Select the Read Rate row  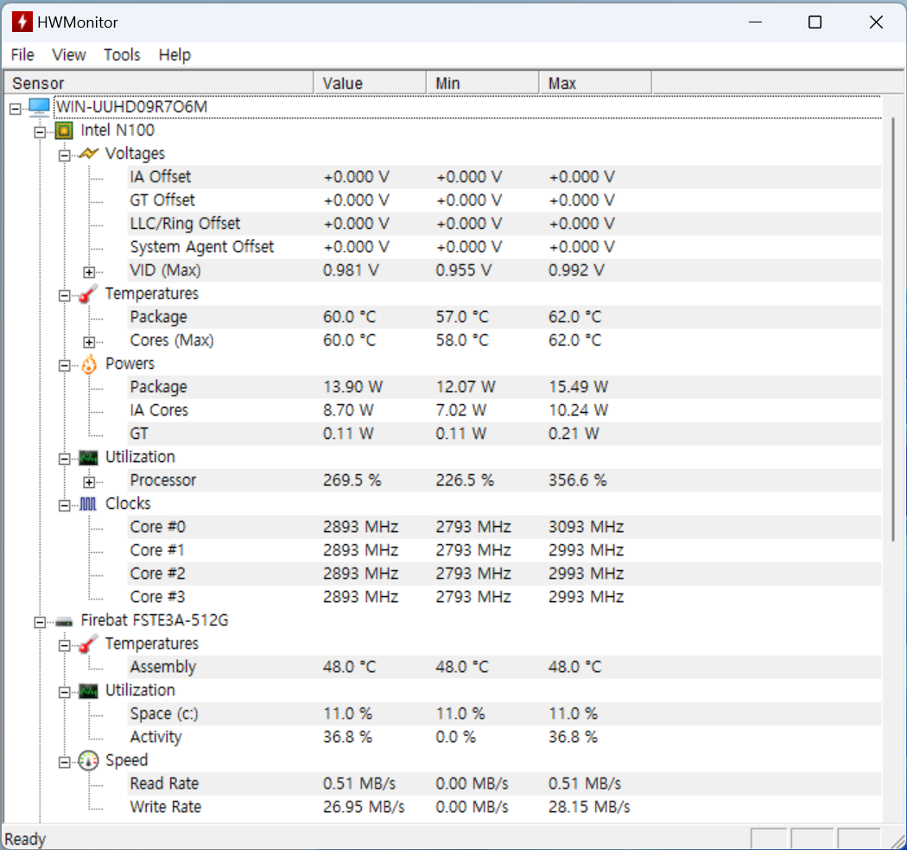pyautogui.click(x=504, y=784)
